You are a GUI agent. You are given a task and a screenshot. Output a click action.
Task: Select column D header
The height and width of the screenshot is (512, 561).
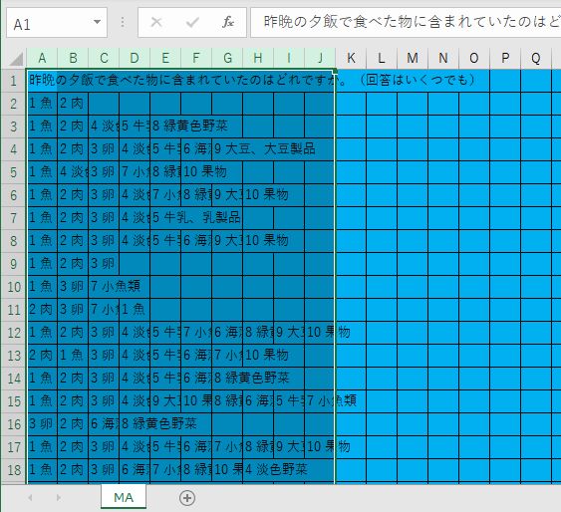135,58
